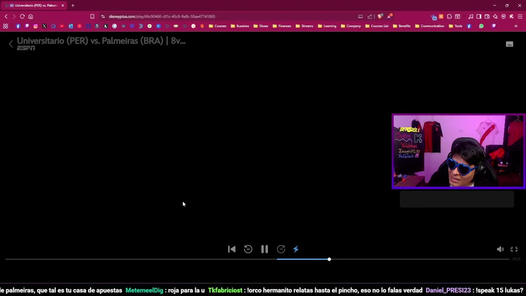Open Facebook bookmark left of the Twitch bookmark
This screenshot has width=526, height=296.
(x=18, y=26)
